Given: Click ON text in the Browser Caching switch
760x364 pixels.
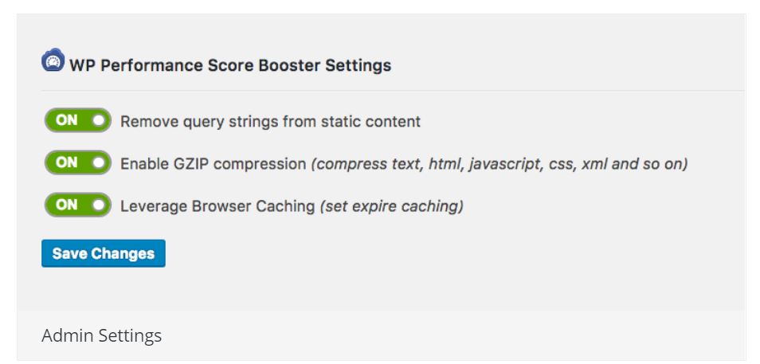Looking at the screenshot, I should click(x=66, y=205).
